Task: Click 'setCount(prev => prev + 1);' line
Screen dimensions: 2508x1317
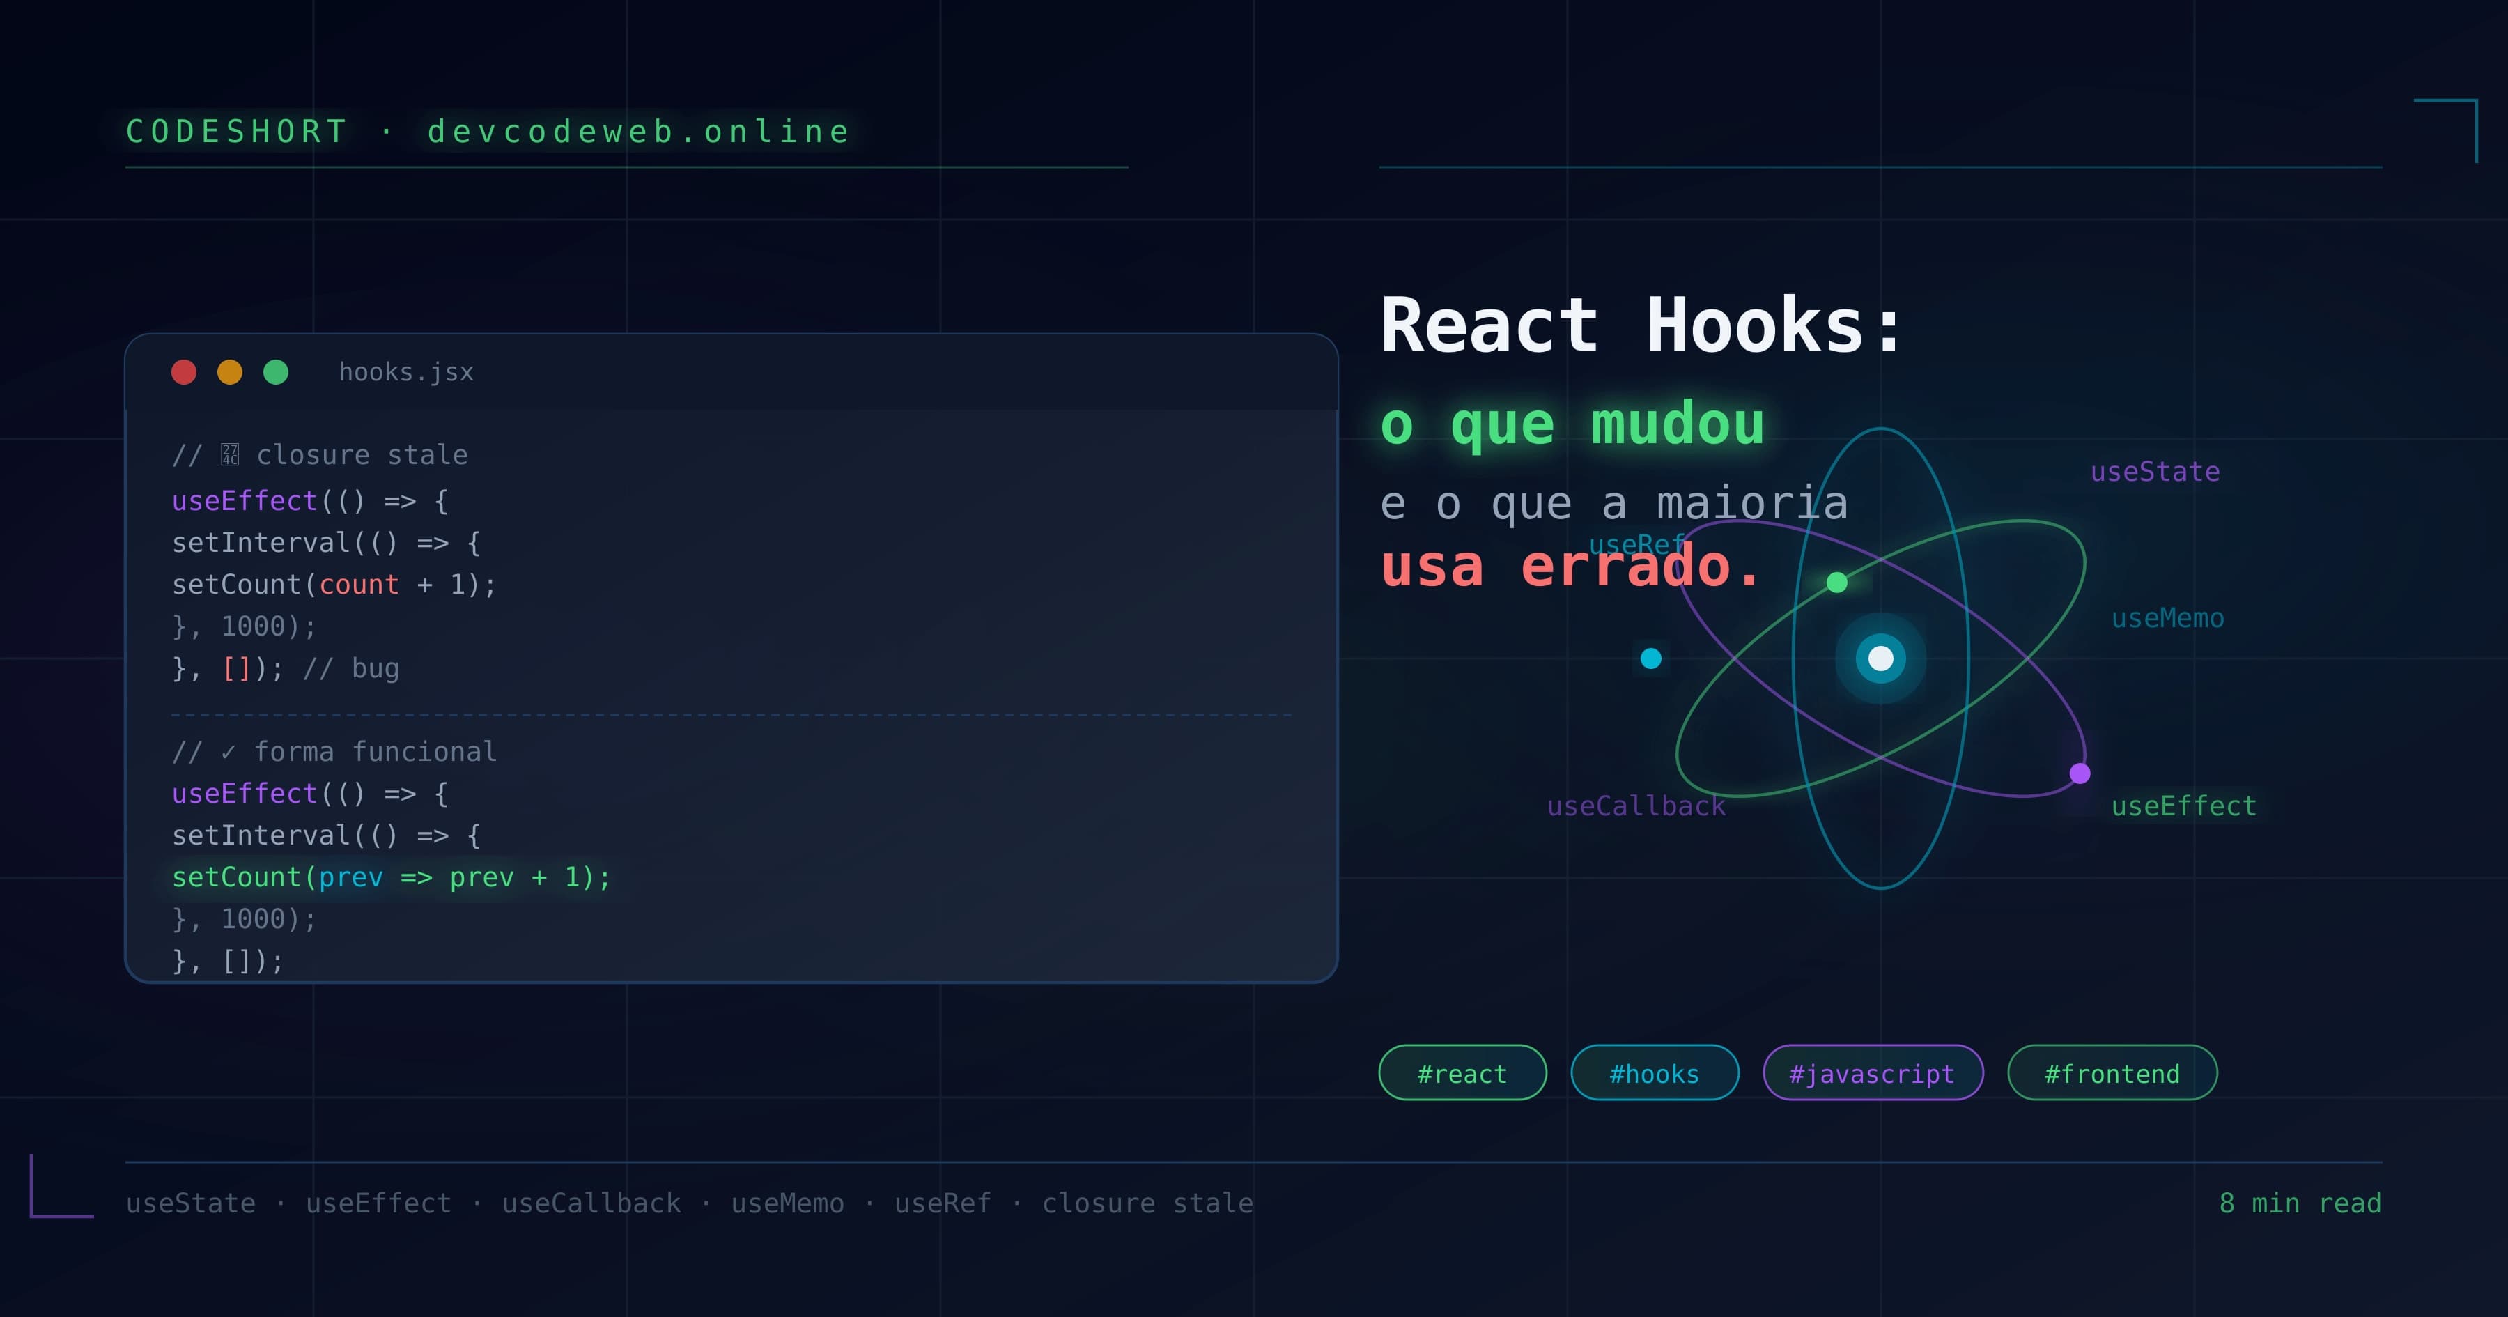Action: 392,877
